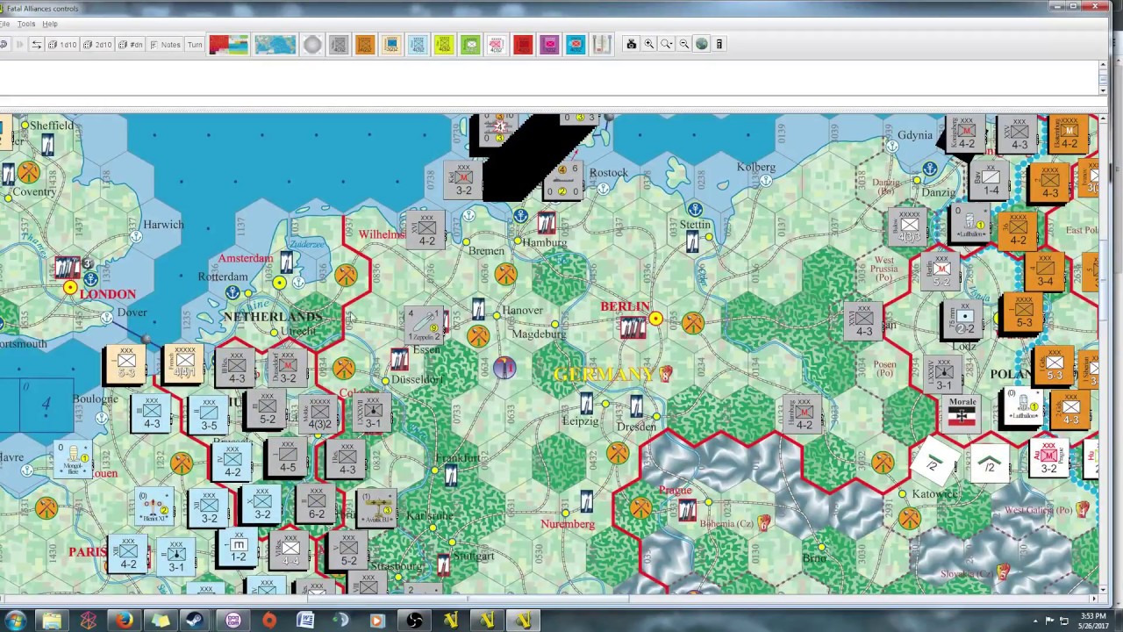Click the Nuremberg city label

click(568, 524)
